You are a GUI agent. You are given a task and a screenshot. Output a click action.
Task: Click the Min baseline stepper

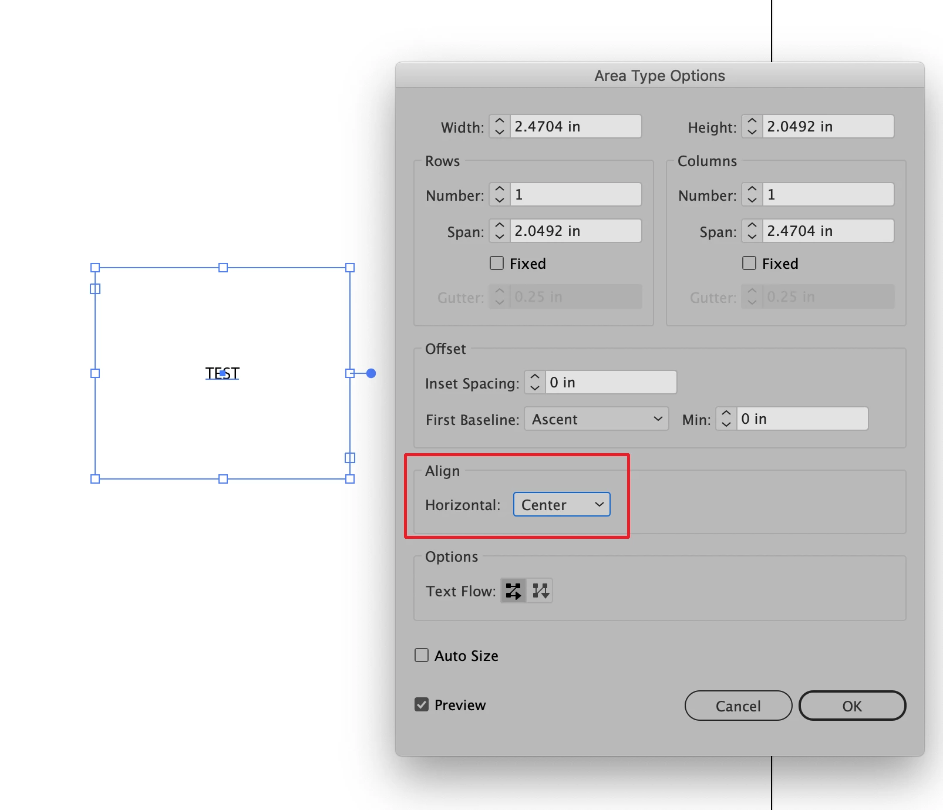point(726,419)
